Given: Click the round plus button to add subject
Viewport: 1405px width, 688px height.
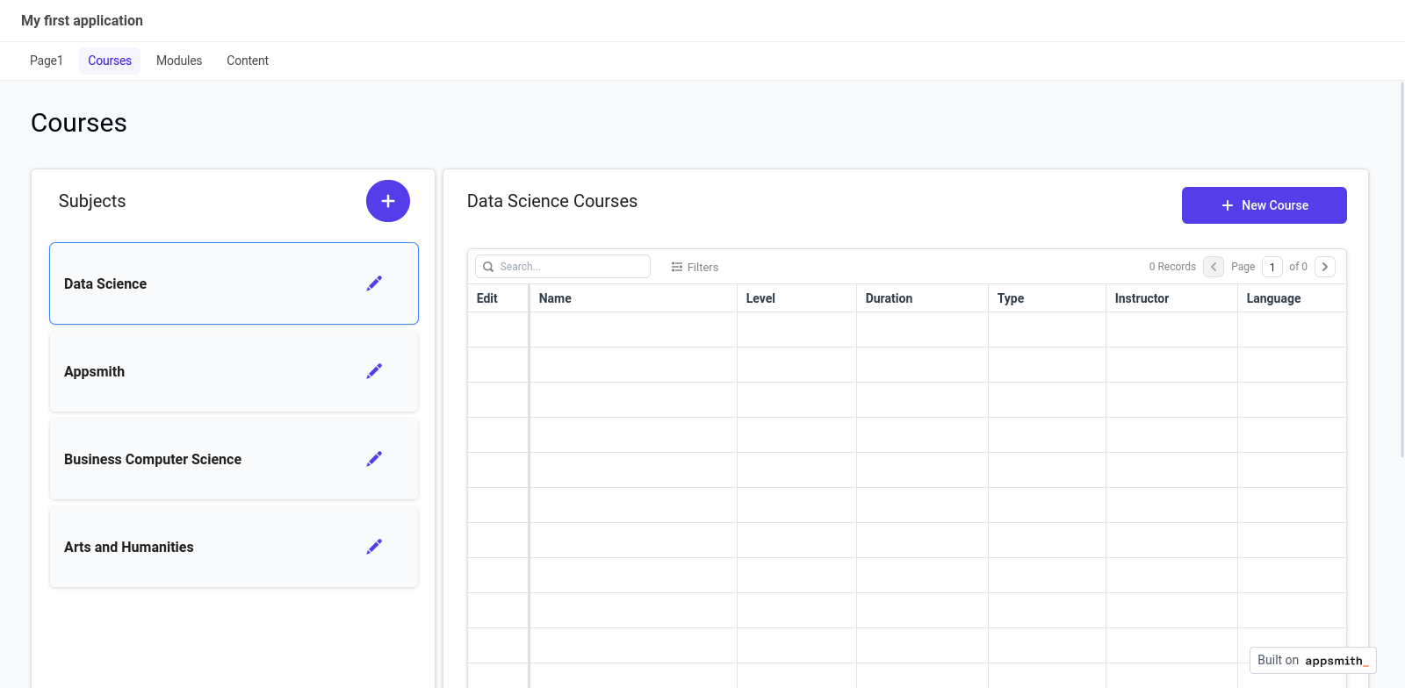Looking at the screenshot, I should [x=387, y=201].
